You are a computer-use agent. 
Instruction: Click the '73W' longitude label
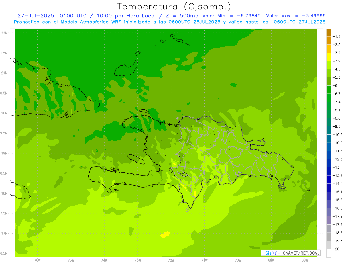[138, 260]
